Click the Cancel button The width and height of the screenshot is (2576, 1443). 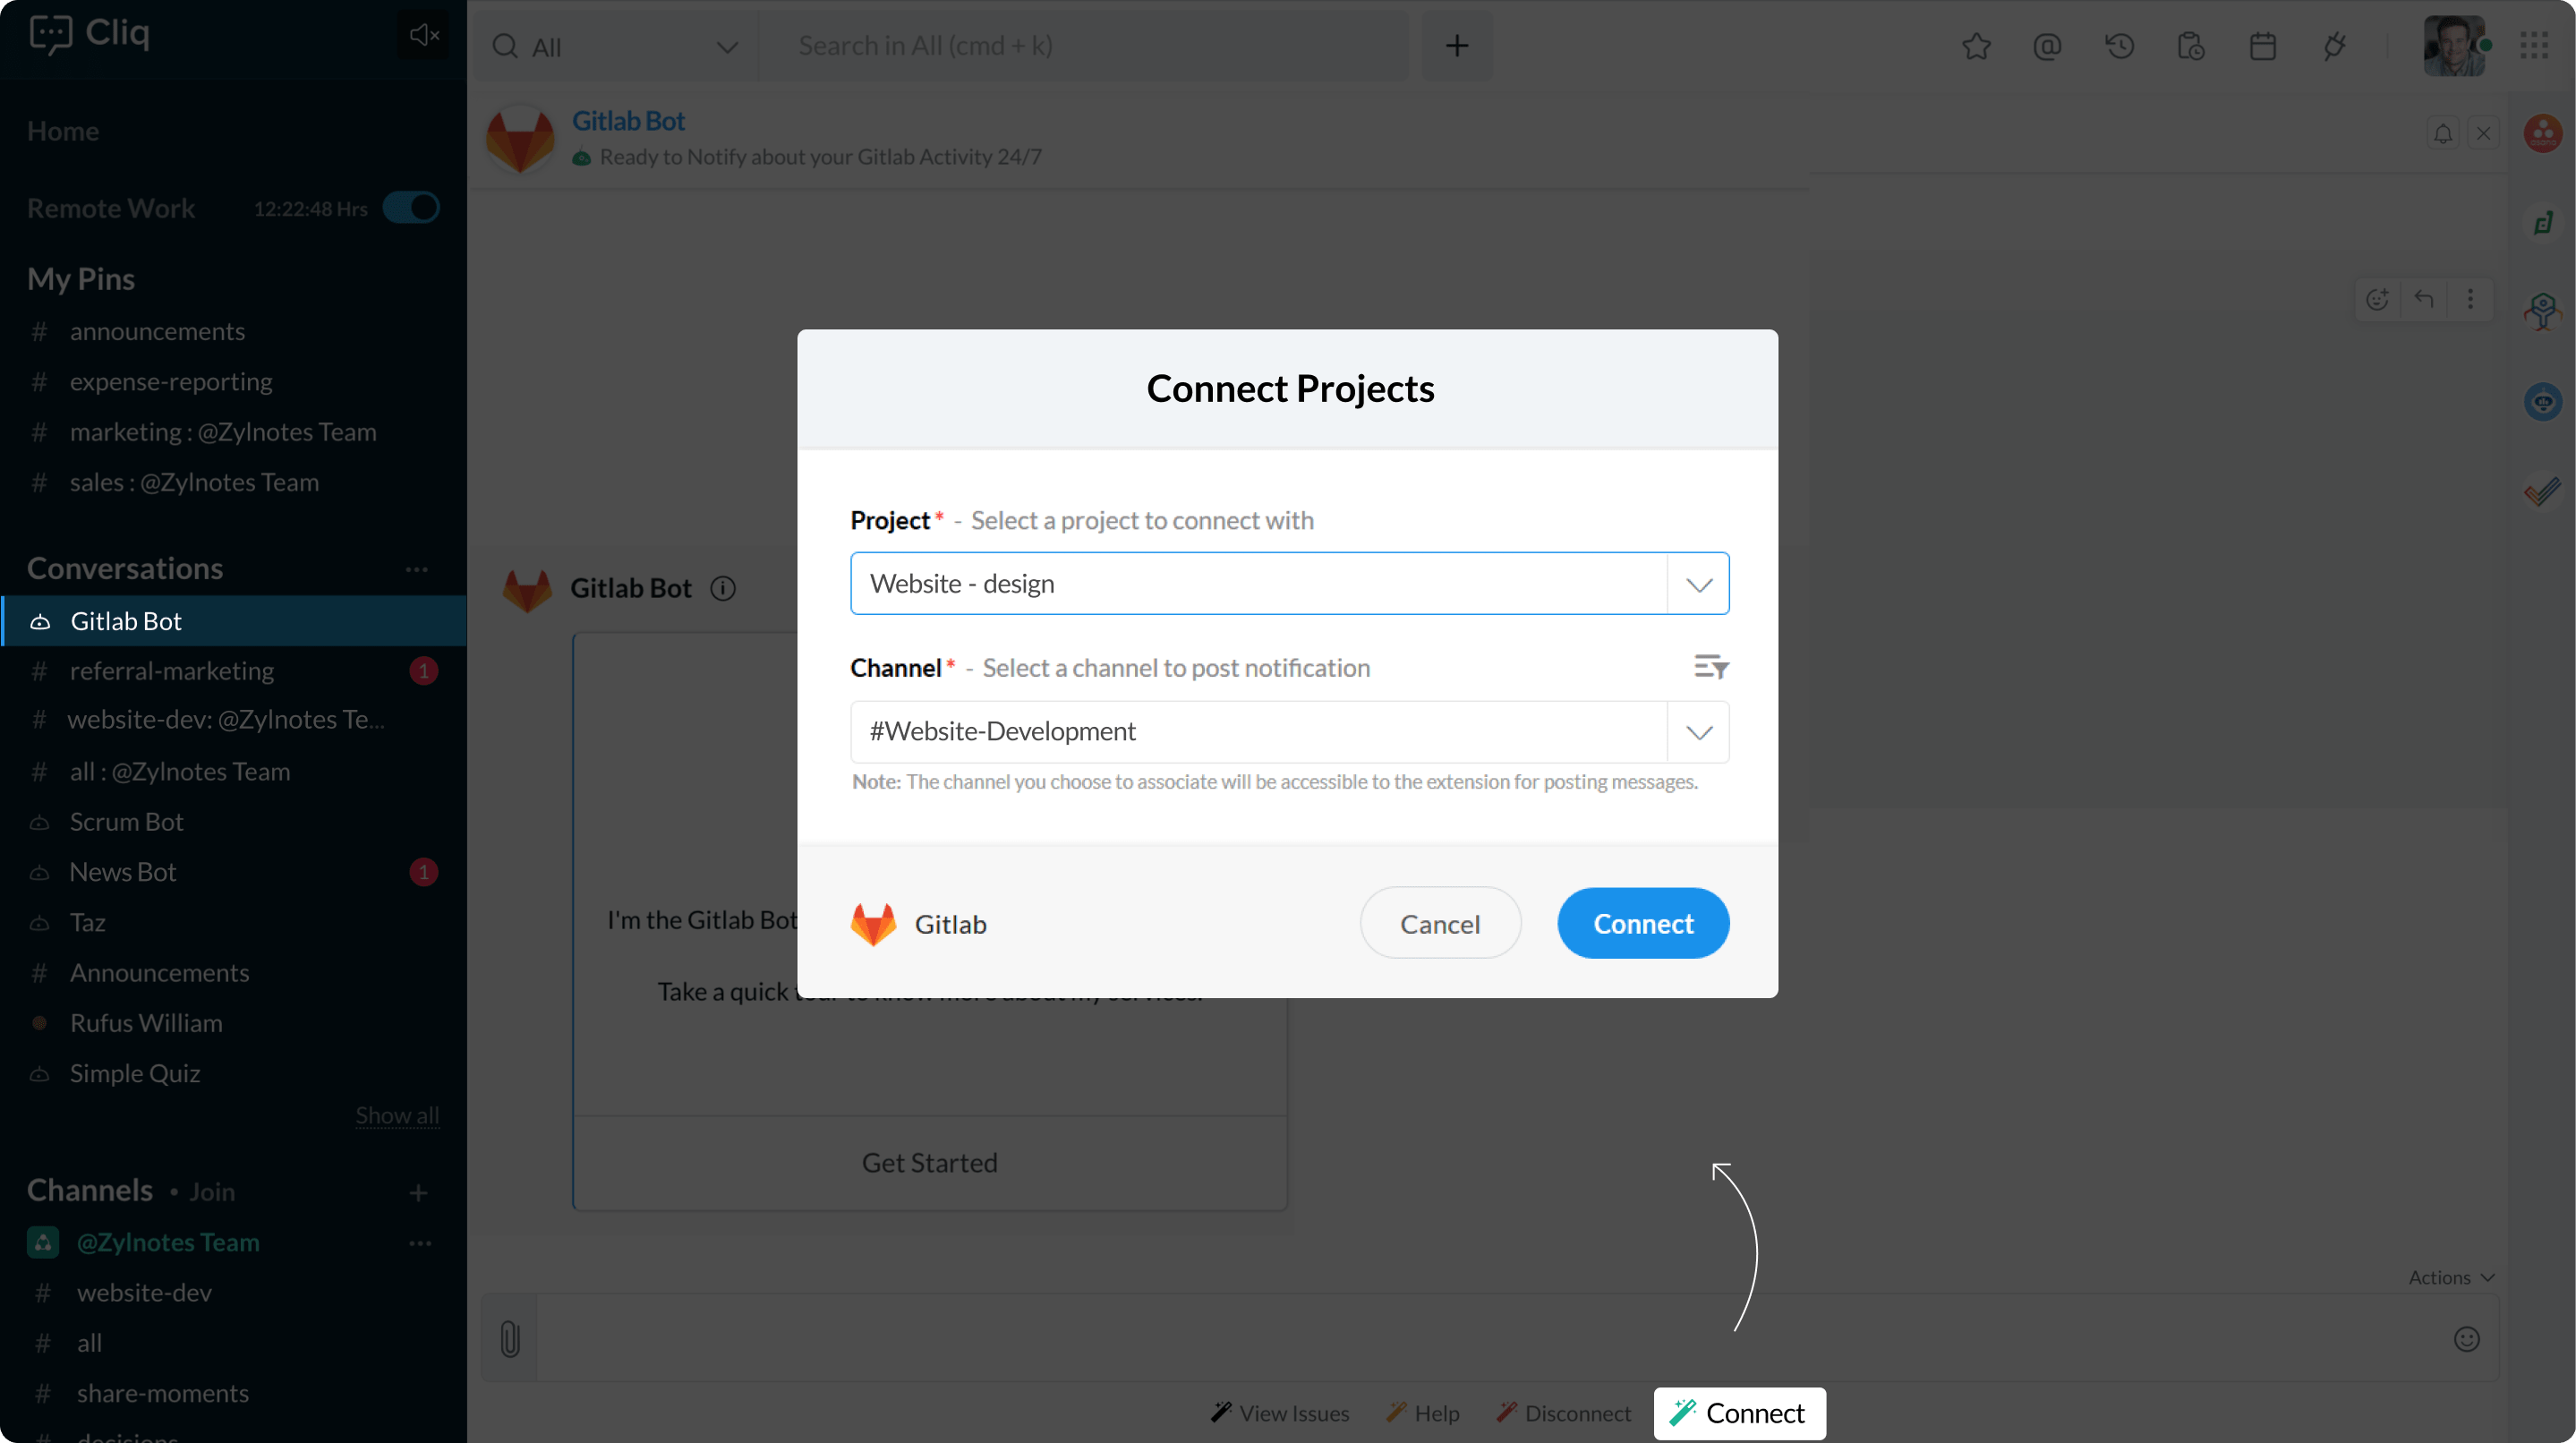(x=1440, y=923)
